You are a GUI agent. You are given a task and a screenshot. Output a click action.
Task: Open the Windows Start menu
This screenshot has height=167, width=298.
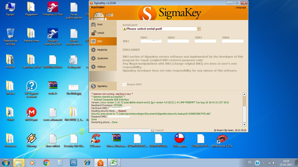[6, 163]
